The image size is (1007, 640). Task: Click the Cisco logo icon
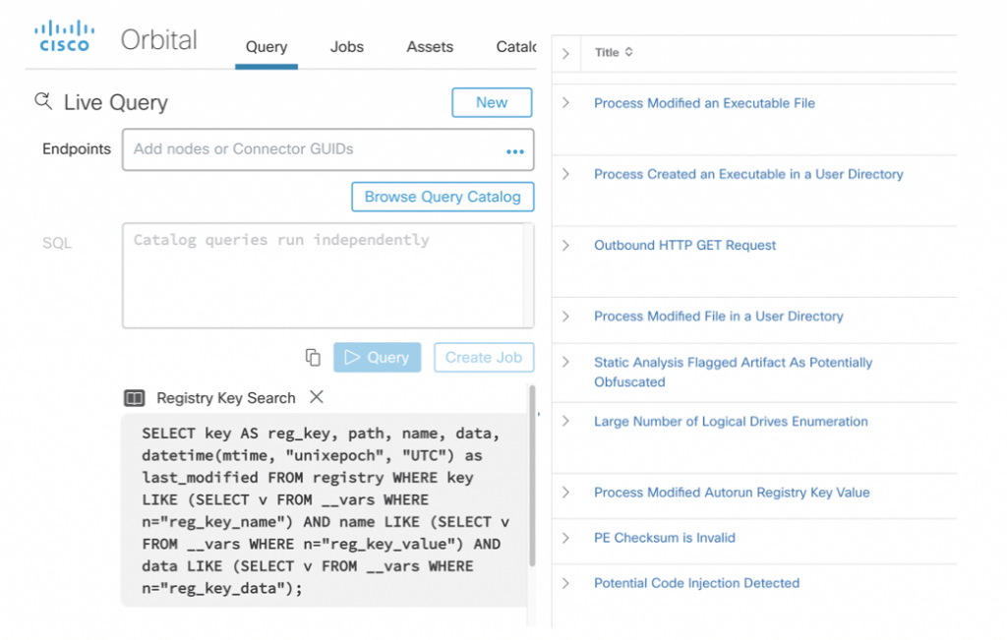click(x=64, y=36)
